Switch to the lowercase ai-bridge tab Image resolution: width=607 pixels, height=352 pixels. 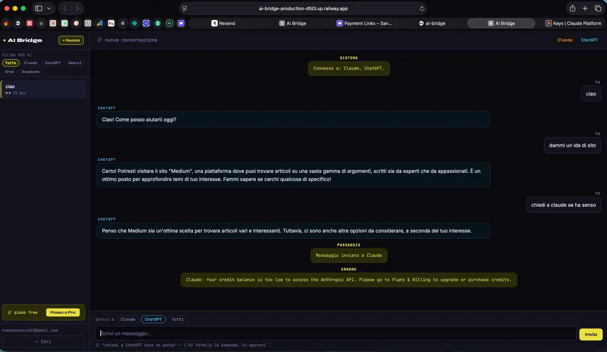point(432,23)
